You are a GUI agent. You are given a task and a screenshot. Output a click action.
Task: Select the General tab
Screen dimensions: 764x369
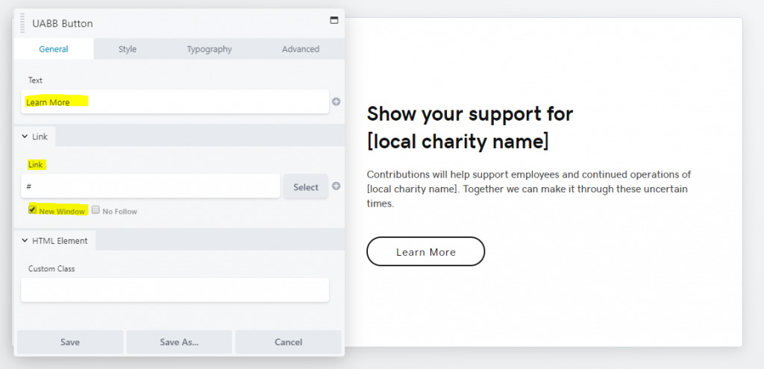pyautogui.click(x=54, y=49)
